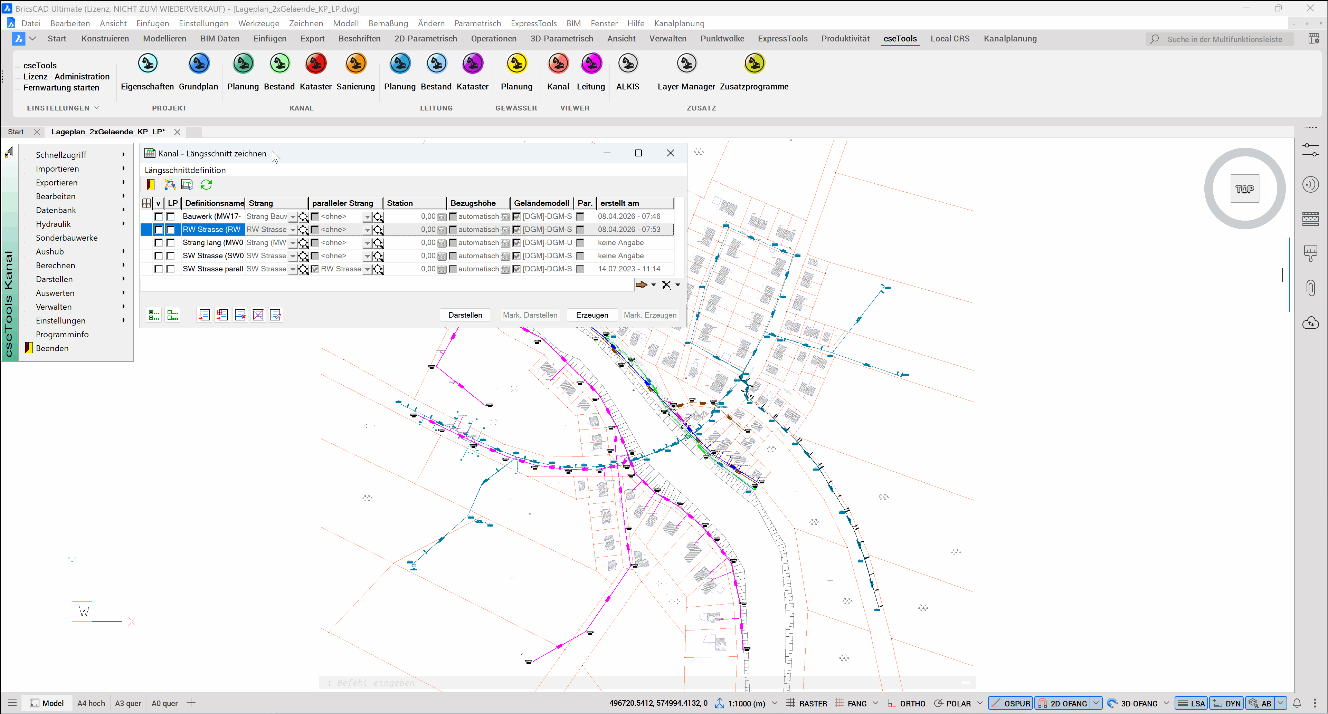
Task: Open Strang dropdown in the RW Strasse row
Action: coord(292,230)
